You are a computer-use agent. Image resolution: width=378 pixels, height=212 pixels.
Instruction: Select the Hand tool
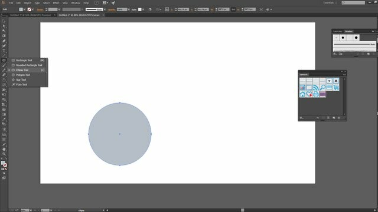[x=4, y=149]
